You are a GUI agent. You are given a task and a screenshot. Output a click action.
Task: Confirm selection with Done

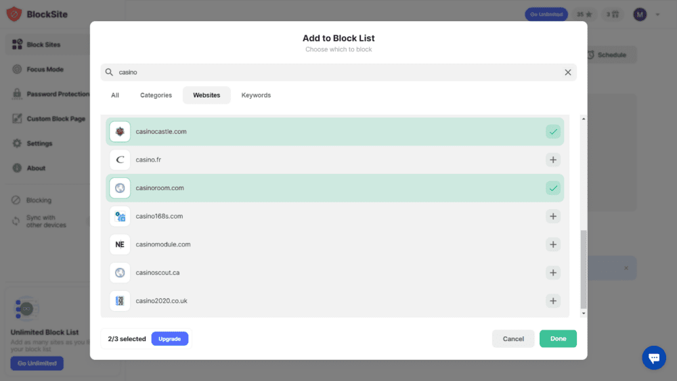[x=558, y=339]
